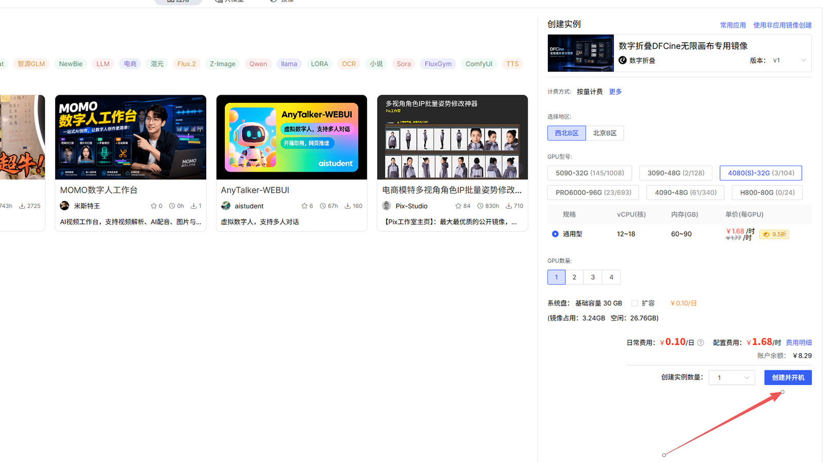Click clock icon showing 830h
Viewport: 823px width, 463px height.
click(x=480, y=206)
